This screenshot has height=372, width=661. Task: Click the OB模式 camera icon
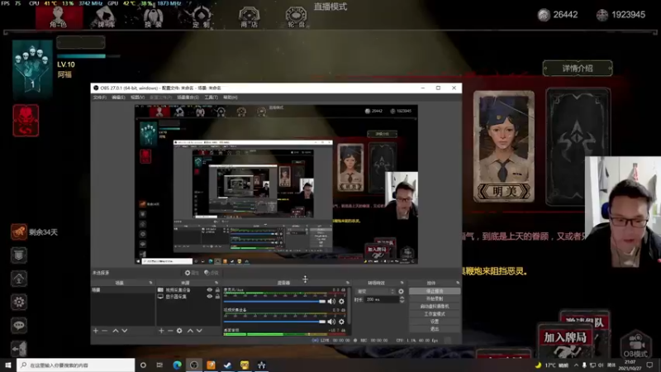coord(635,345)
